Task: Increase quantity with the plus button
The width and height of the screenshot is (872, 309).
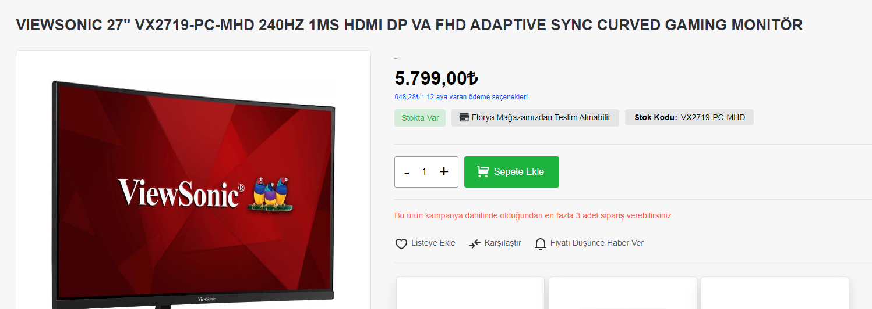Action: tap(444, 171)
